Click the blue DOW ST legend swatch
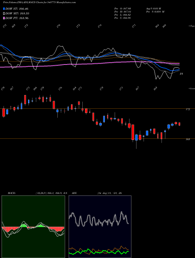 (4, 9)
